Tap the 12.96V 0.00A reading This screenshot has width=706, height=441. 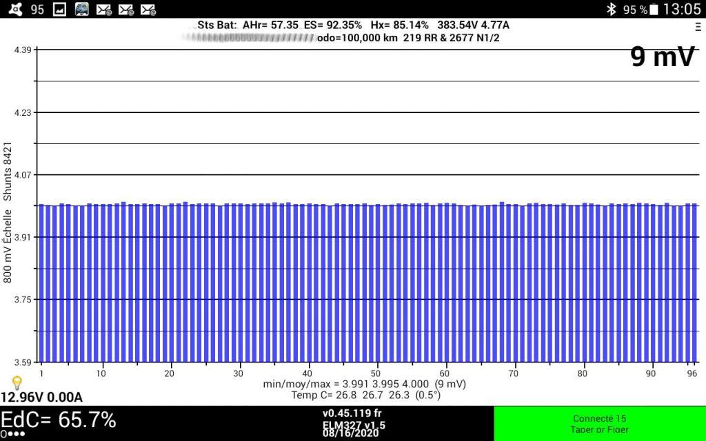coord(41,398)
